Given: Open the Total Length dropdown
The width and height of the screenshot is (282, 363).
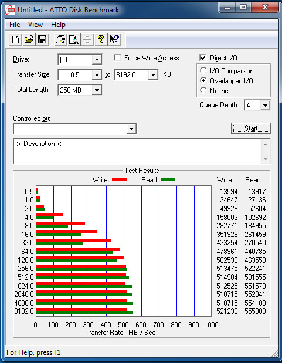Looking at the screenshot, I should pyautogui.click(x=97, y=90).
